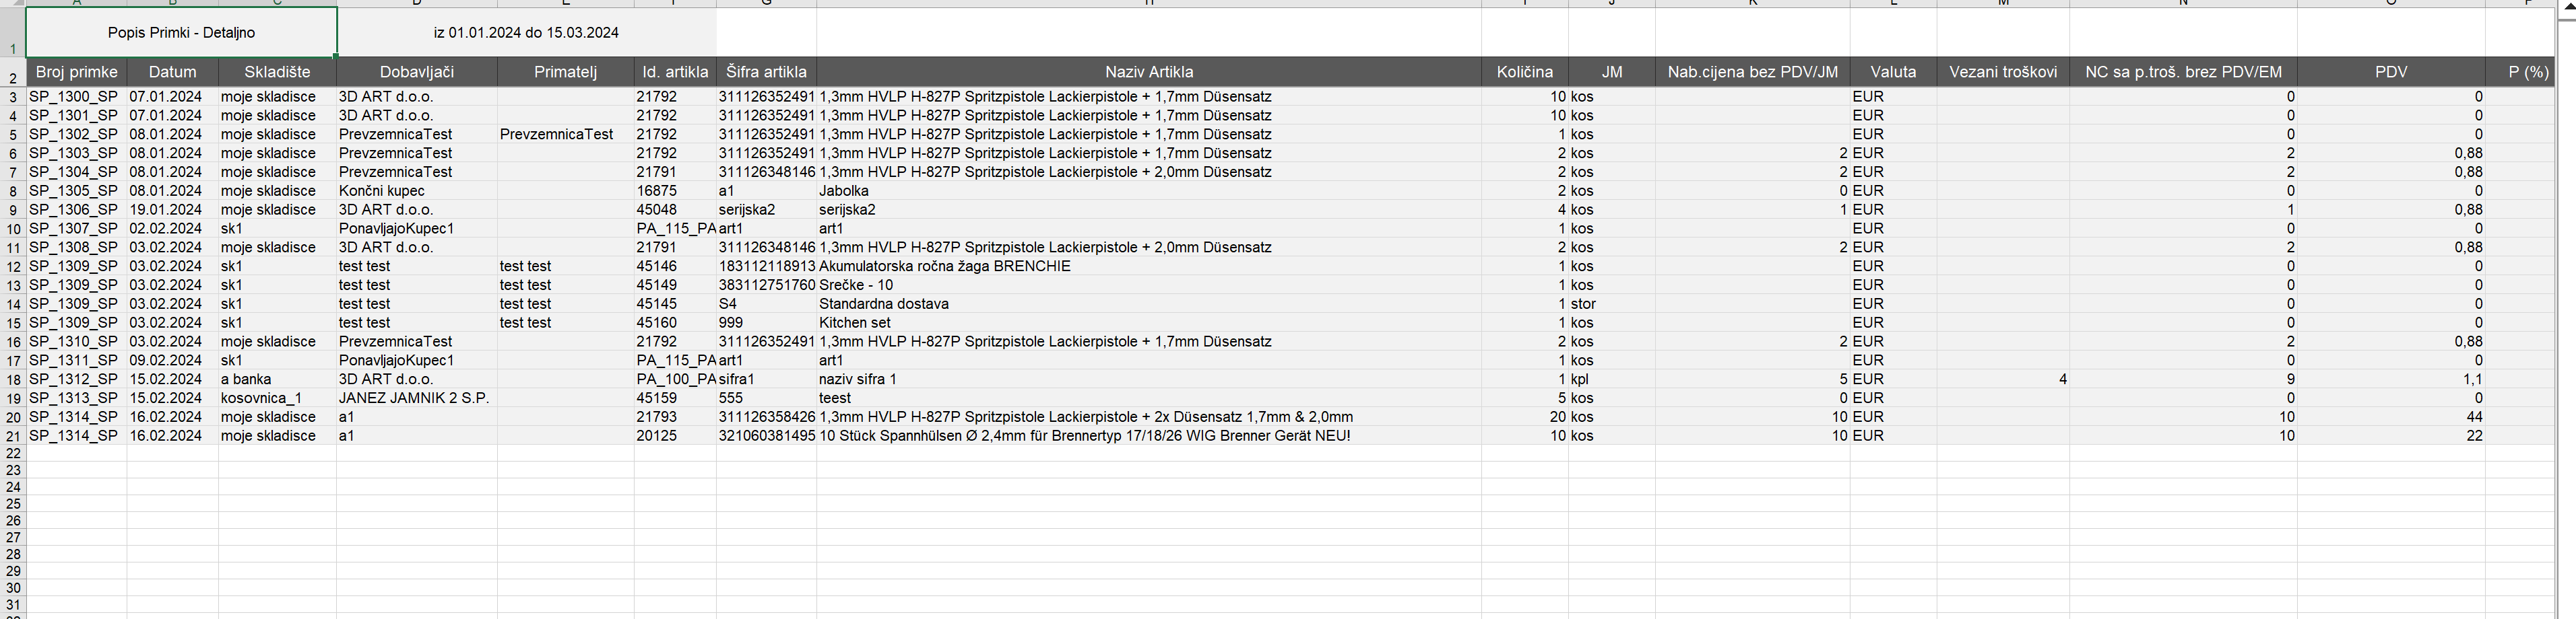The width and height of the screenshot is (2576, 619).
Task: Select the 'Nab.cijena bez PDV/JM' header cell
Action: coord(1753,72)
